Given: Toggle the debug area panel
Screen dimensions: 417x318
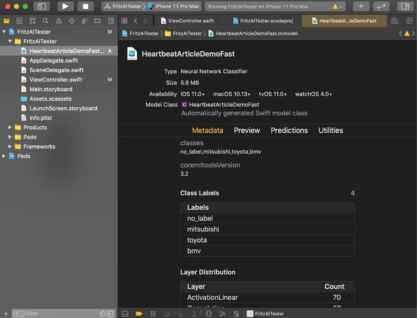Looking at the screenshot, I should click(x=125, y=314).
